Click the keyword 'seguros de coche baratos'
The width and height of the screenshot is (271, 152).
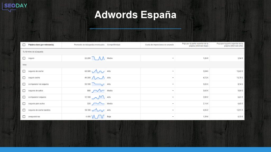point(39,110)
